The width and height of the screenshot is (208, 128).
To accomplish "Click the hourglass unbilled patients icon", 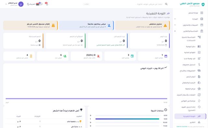I will pyautogui.click(x=31, y=56).
